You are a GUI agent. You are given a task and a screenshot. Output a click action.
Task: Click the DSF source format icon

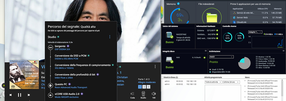pyautogui.click(x=51, y=47)
